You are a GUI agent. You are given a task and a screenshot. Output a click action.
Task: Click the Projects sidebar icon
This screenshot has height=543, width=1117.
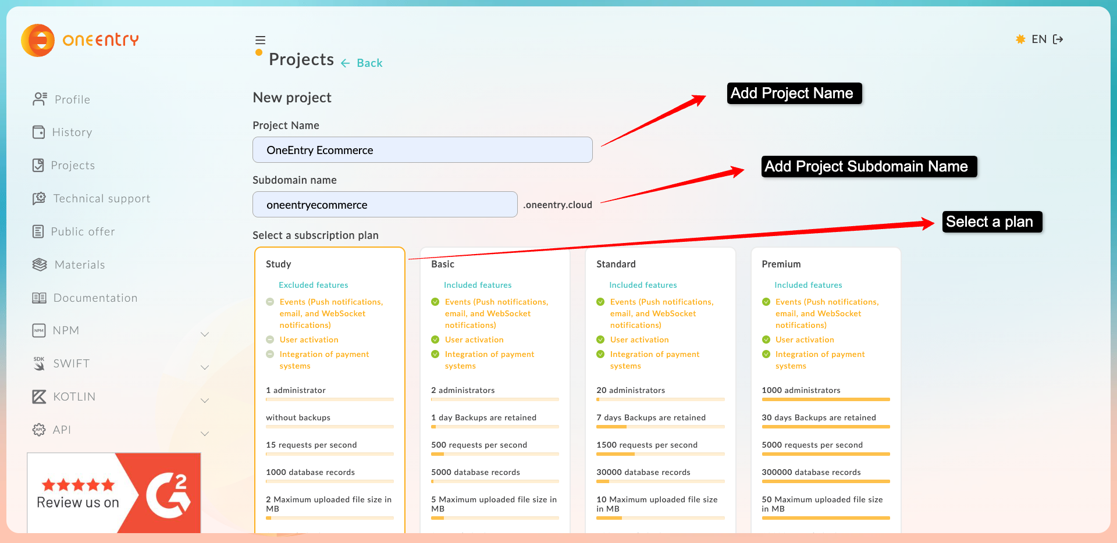38,165
